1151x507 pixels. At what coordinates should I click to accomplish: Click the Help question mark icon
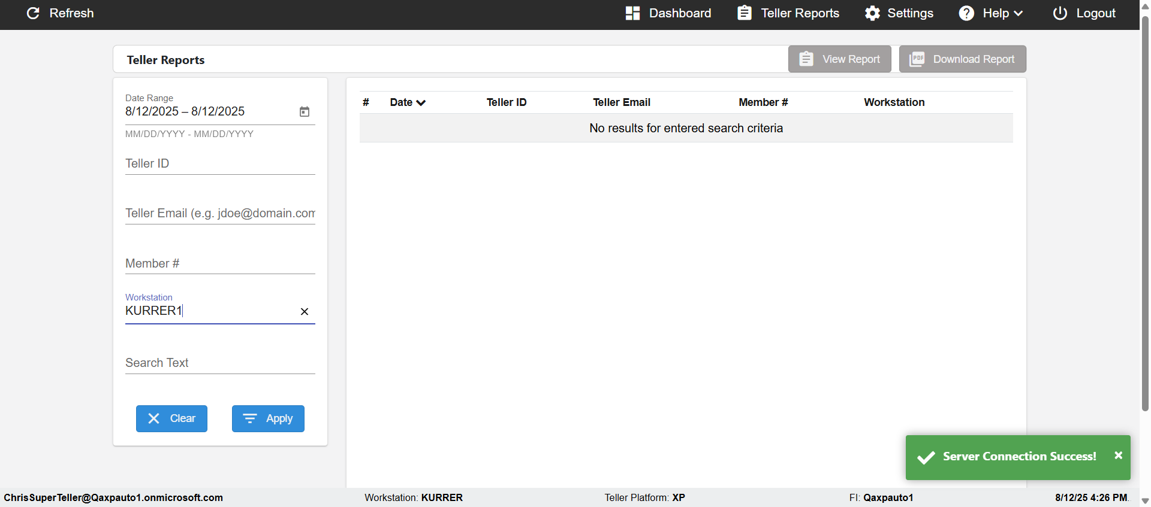[966, 13]
